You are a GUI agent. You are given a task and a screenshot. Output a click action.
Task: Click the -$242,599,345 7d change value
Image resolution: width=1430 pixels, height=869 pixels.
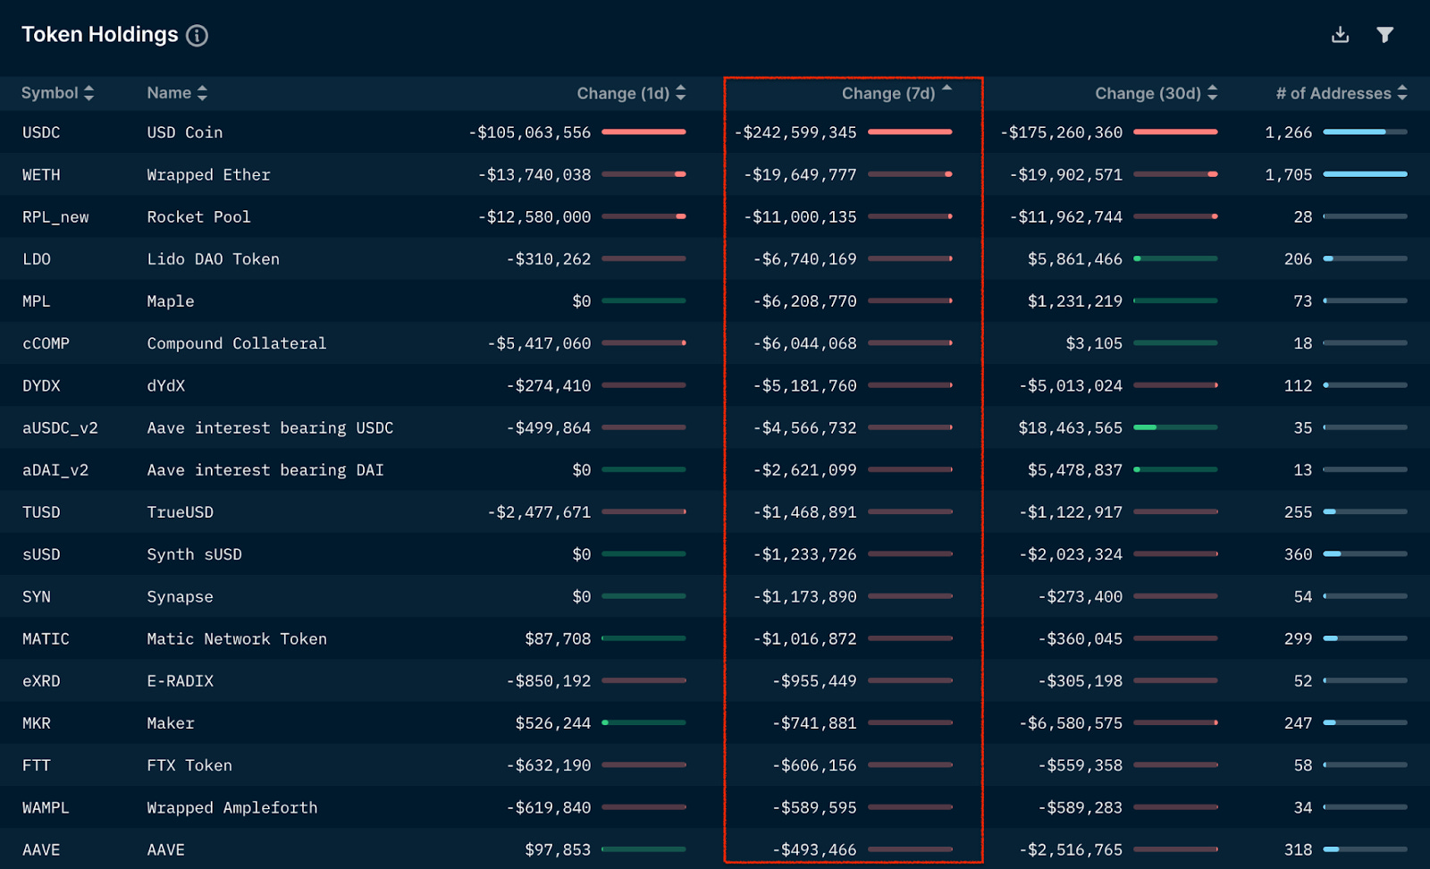(x=795, y=132)
